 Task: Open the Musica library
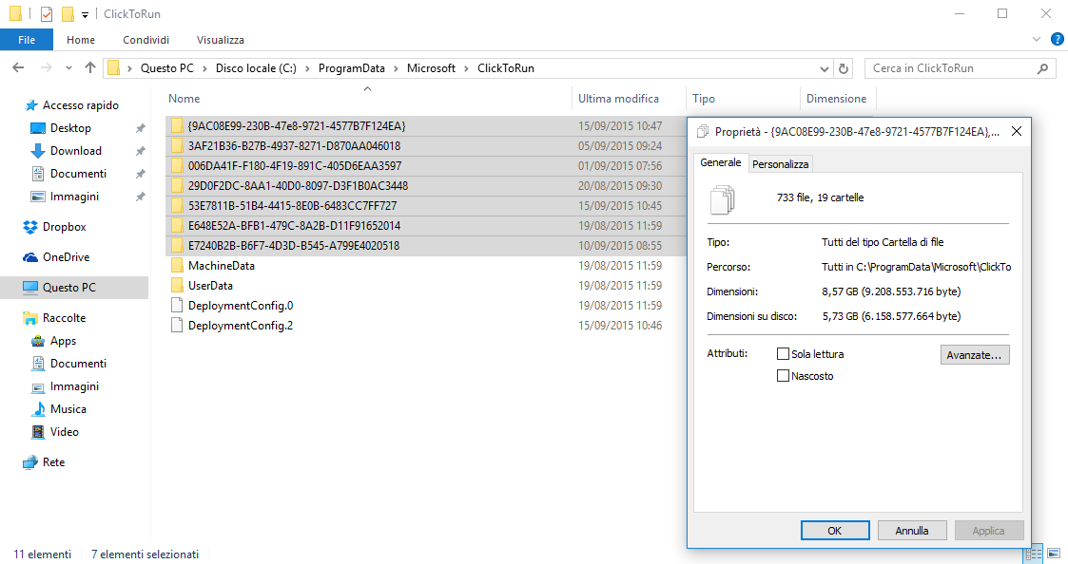pos(68,409)
